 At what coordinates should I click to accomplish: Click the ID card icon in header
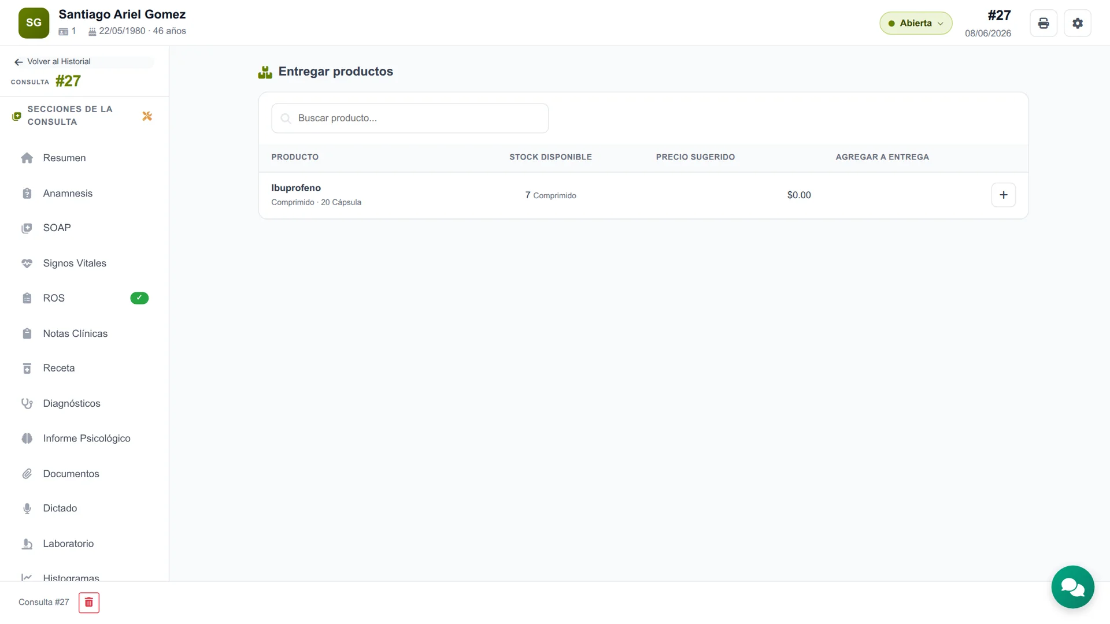(64, 31)
